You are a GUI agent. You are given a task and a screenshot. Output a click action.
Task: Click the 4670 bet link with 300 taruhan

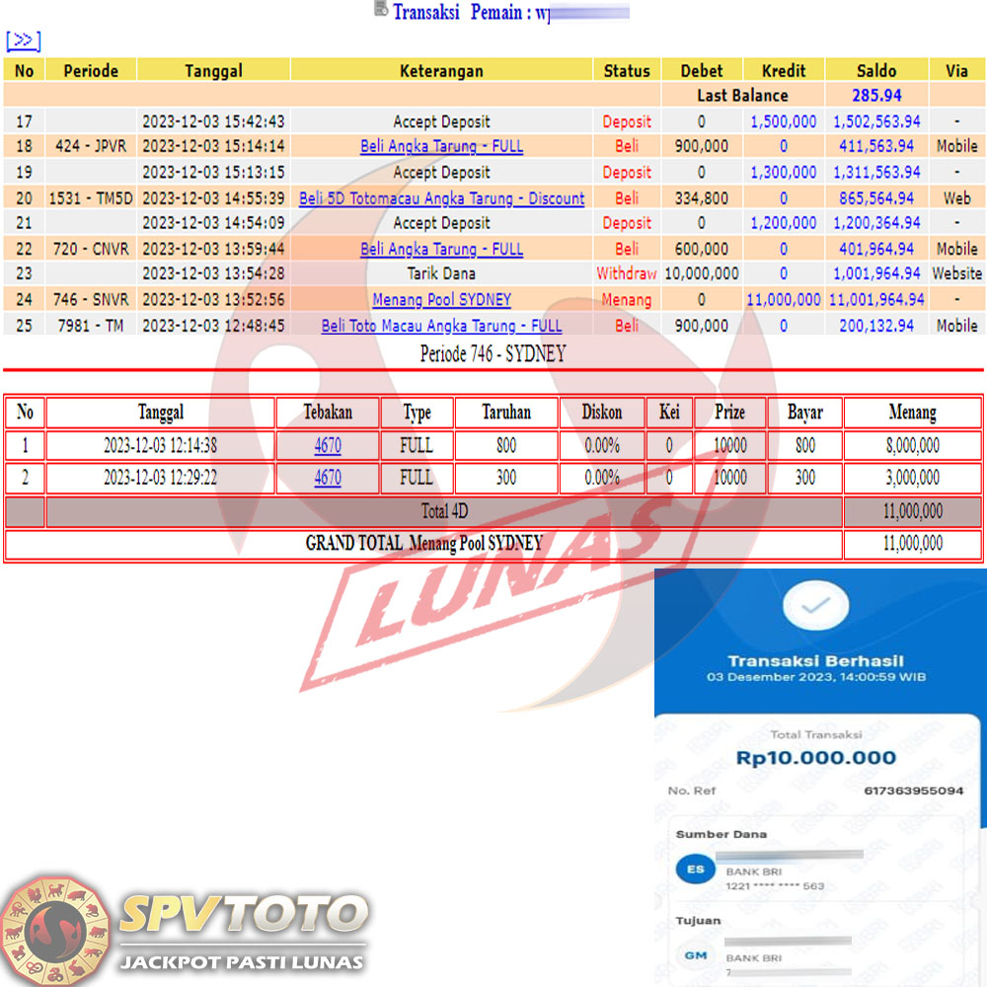328,479
